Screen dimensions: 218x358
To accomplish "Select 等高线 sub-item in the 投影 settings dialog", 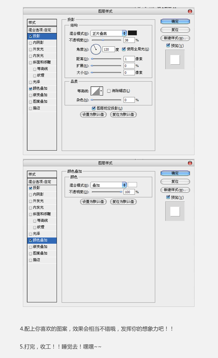I will click(42, 69).
